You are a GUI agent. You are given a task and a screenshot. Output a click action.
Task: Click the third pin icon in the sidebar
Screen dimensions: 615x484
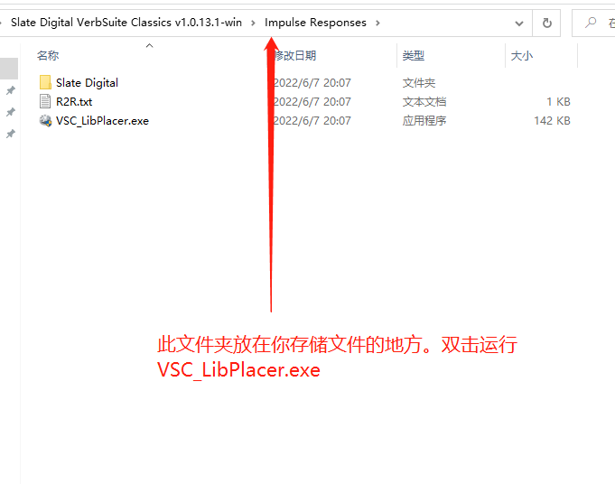point(11,134)
